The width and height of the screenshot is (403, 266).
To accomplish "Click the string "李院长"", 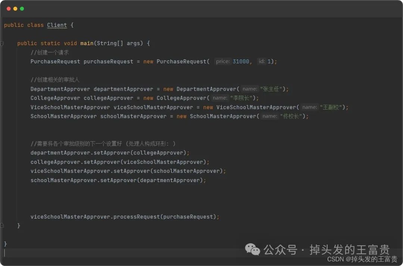I will coord(241,98).
